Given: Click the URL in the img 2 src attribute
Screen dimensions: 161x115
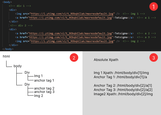Looking at the screenshot, I should pos(72,41).
